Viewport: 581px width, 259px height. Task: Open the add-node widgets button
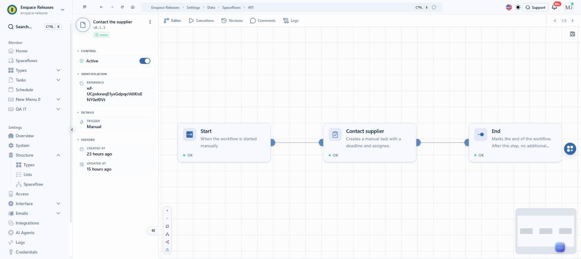coord(570,149)
